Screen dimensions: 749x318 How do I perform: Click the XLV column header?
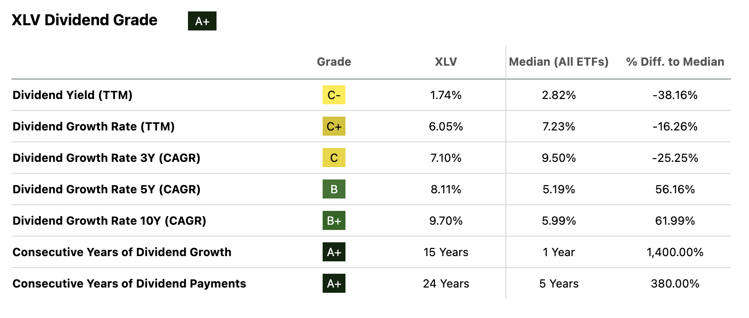click(x=446, y=62)
